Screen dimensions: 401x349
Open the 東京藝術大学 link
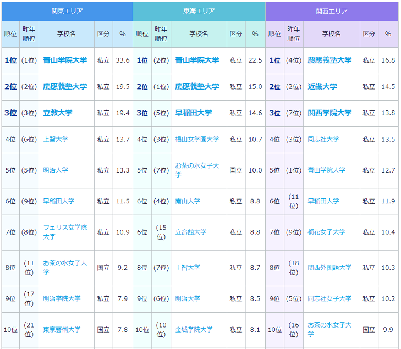point(62,330)
